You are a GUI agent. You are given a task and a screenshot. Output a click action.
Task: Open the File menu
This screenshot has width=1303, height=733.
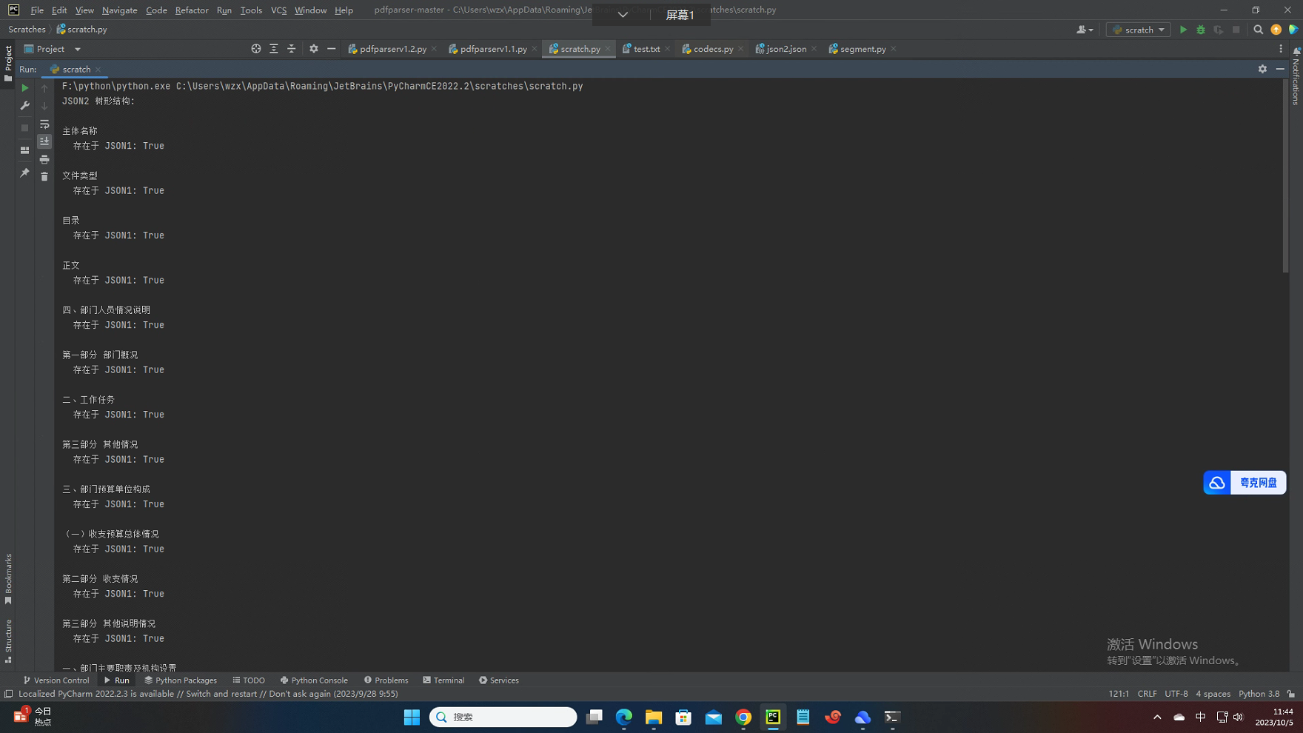pyautogui.click(x=37, y=10)
